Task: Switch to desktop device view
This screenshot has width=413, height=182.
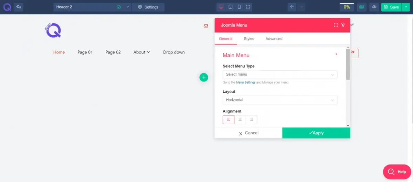Action: pyautogui.click(x=221, y=7)
